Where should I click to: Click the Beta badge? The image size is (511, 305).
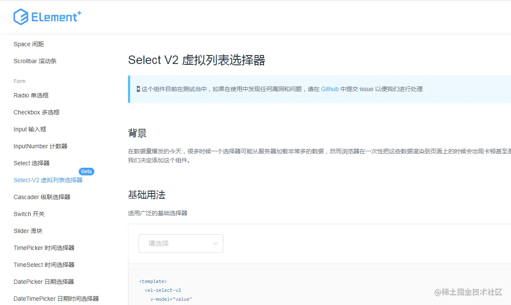coord(86,172)
